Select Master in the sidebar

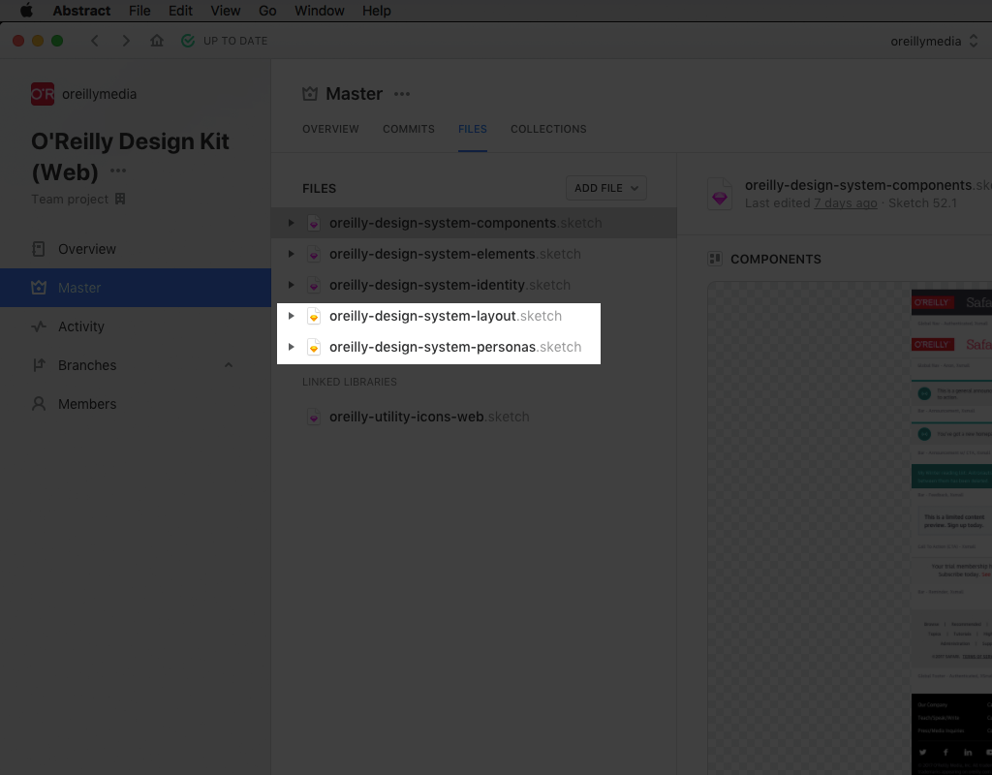pos(136,288)
